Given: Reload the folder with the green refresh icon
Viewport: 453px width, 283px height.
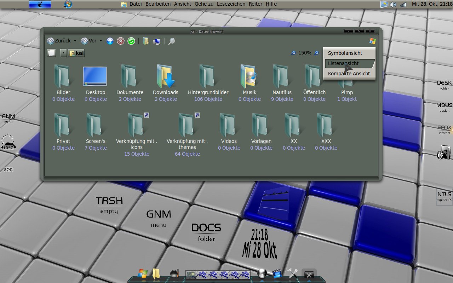Looking at the screenshot, I should [x=131, y=41].
